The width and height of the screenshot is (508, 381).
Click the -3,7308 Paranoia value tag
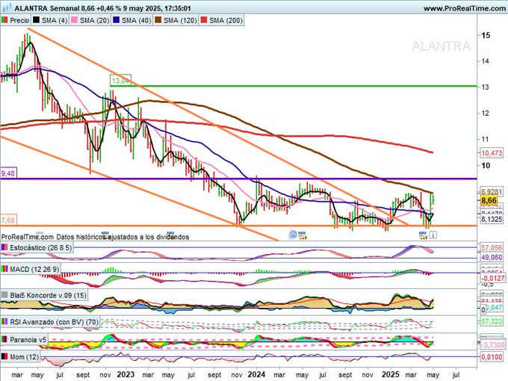pos(492,344)
